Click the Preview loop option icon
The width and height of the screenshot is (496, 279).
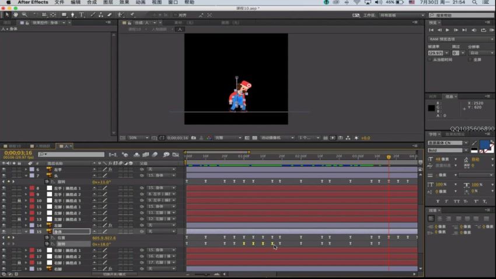coord(483,30)
